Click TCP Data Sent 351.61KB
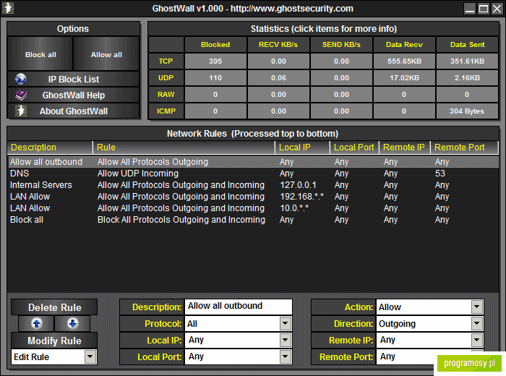The image size is (506, 376). pos(467,61)
